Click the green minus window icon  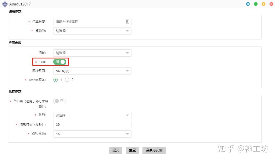256,4
